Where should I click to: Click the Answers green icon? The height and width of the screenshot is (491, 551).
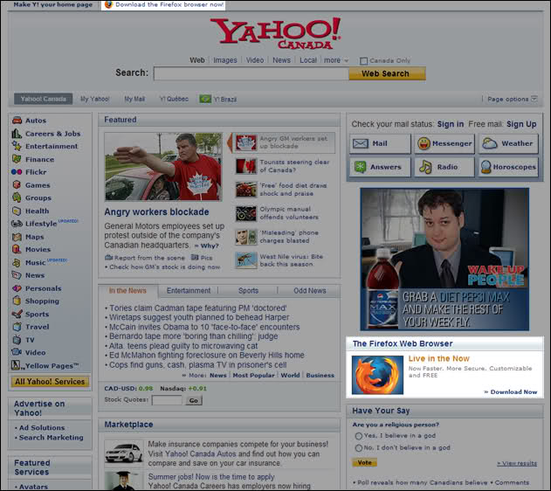click(x=360, y=167)
